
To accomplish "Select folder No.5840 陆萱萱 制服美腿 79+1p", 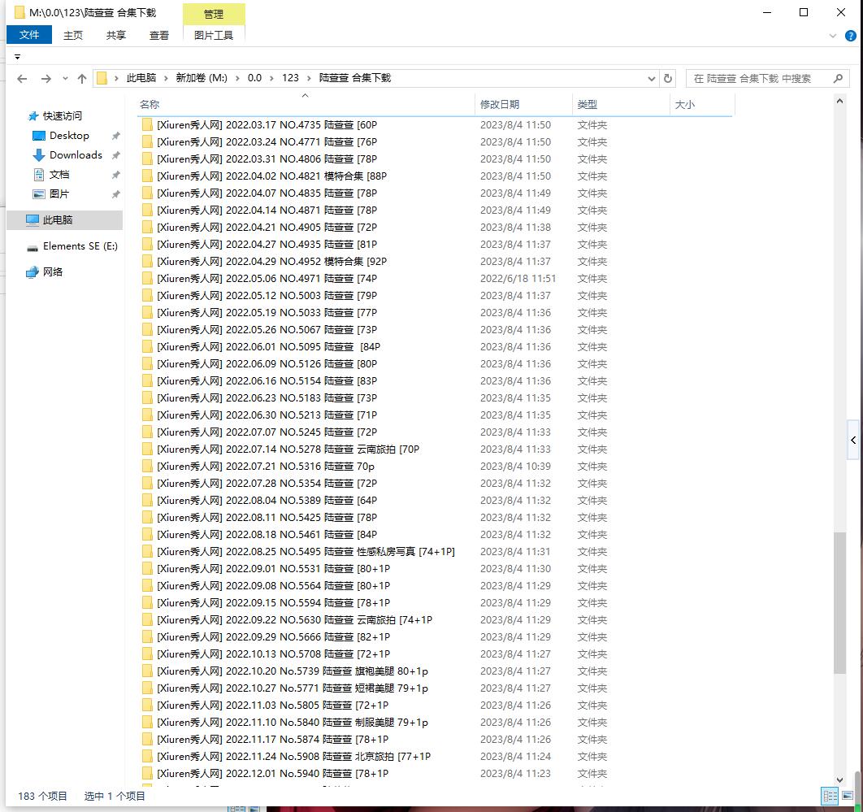I will pos(293,723).
